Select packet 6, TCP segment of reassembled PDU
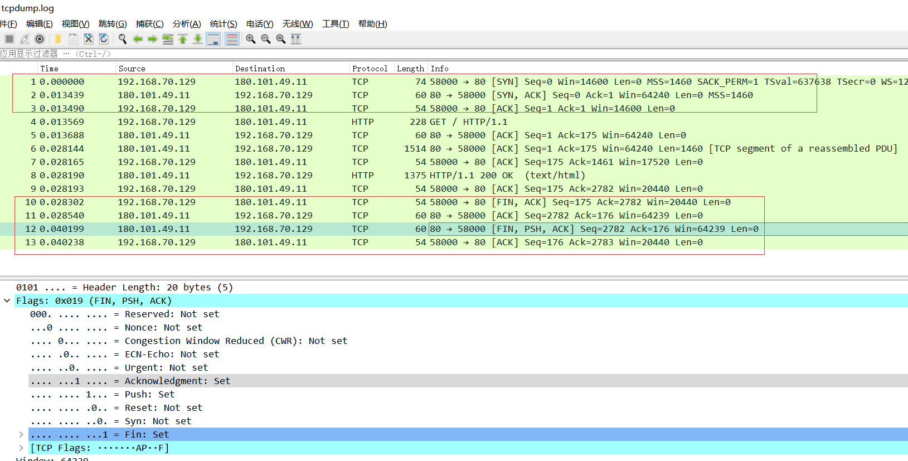Screen dimensions: 908x461 (x=454, y=149)
